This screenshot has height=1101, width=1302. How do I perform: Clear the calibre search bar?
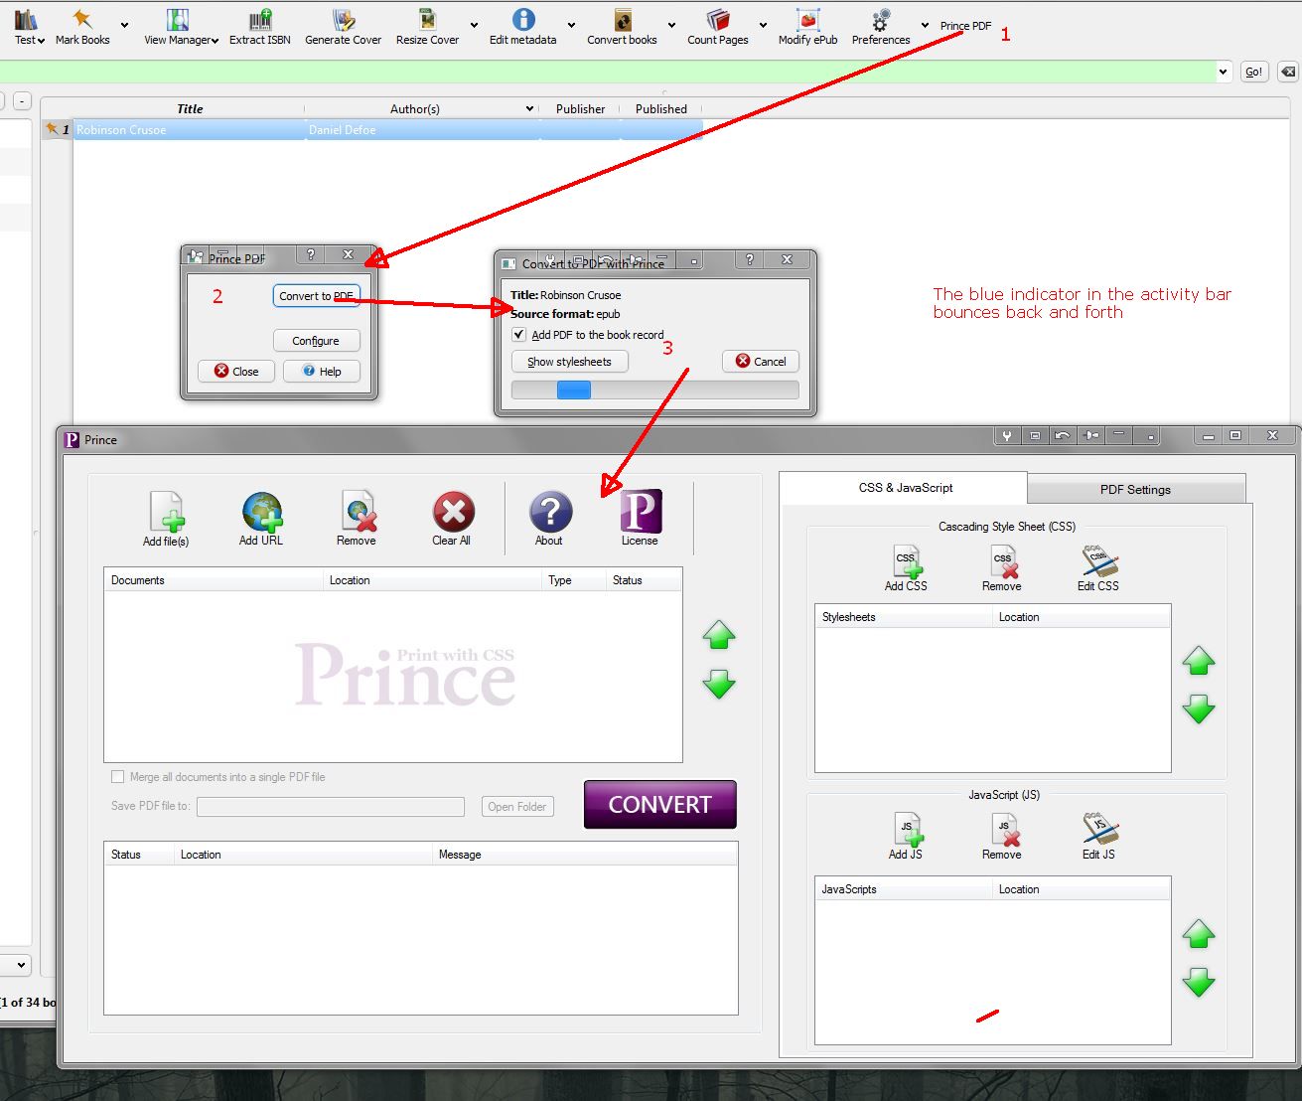pos(1287,72)
